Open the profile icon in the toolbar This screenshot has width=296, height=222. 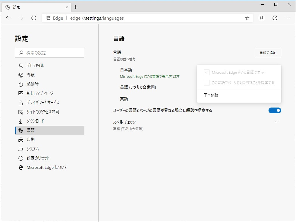(261, 18)
